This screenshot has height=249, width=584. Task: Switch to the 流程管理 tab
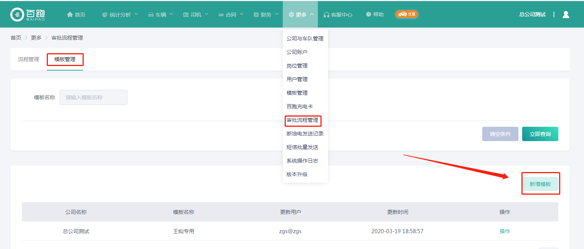click(x=29, y=59)
